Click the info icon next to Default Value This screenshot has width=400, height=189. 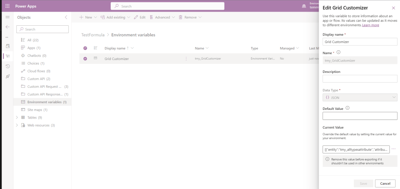348,108
